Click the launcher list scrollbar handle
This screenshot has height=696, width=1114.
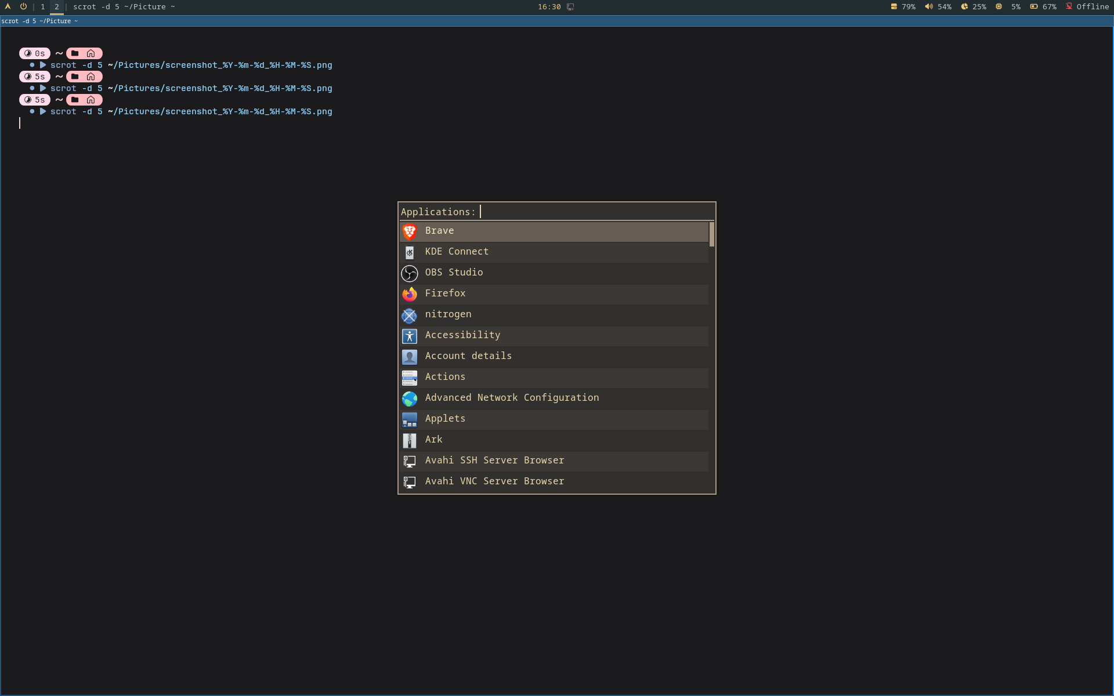(711, 234)
